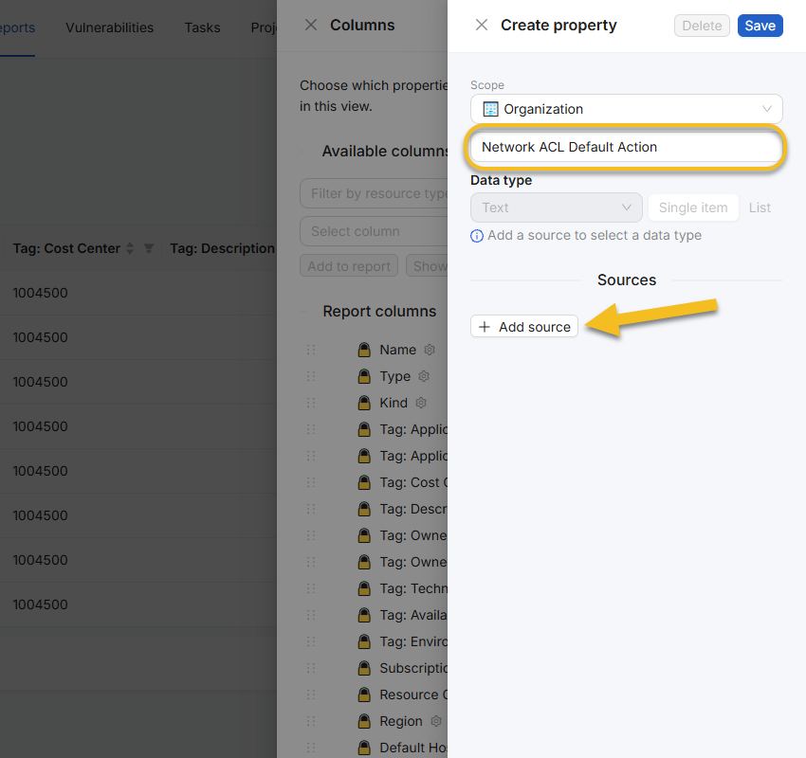The height and width of the screenshot is (758, 806).
Task: Filter the Tag: Cost Center column
Action: [149, 248]
